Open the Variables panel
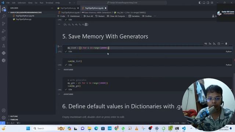 [x=134, y=16]
